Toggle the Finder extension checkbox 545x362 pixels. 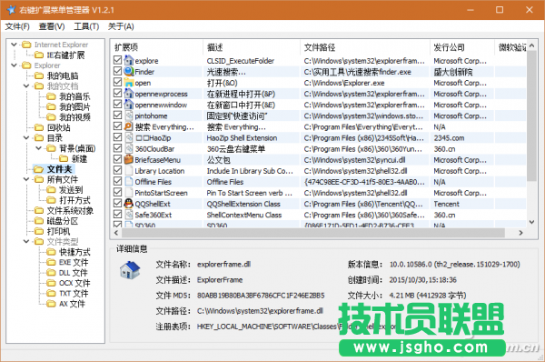coord(117,71)
